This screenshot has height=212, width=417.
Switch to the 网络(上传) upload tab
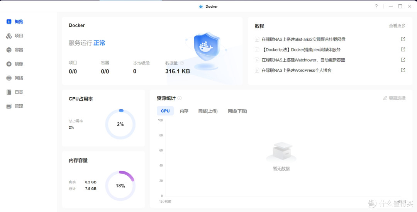208,111
